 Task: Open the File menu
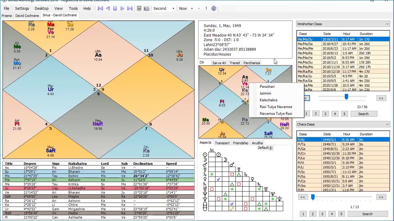(x=6, y=8)
